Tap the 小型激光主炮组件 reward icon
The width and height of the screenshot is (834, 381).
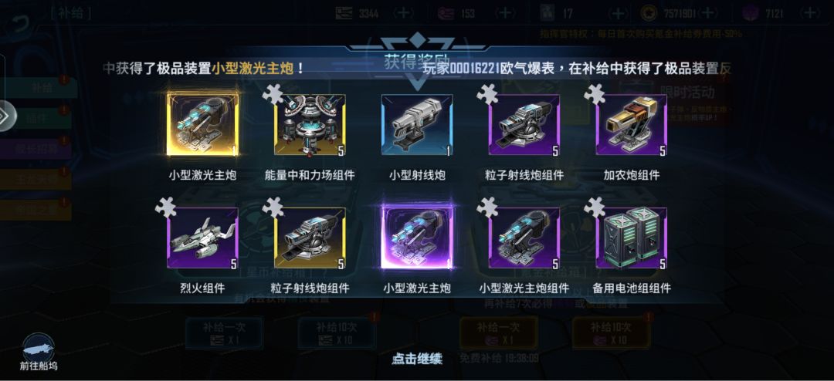click(x=524, y=238)
